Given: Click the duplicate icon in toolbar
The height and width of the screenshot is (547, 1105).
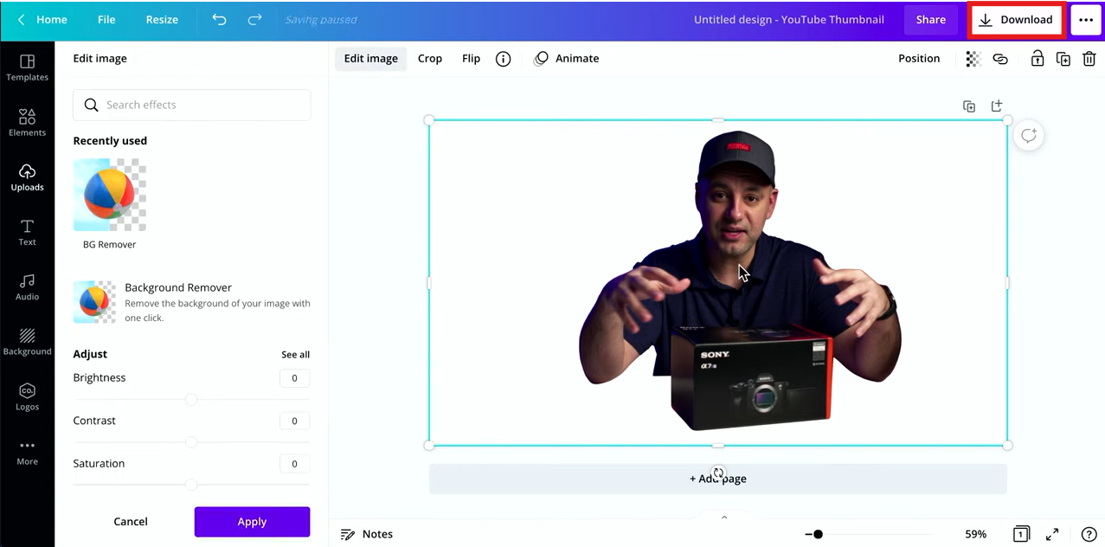Looking at the screenshot, I should pos(1063,59).
